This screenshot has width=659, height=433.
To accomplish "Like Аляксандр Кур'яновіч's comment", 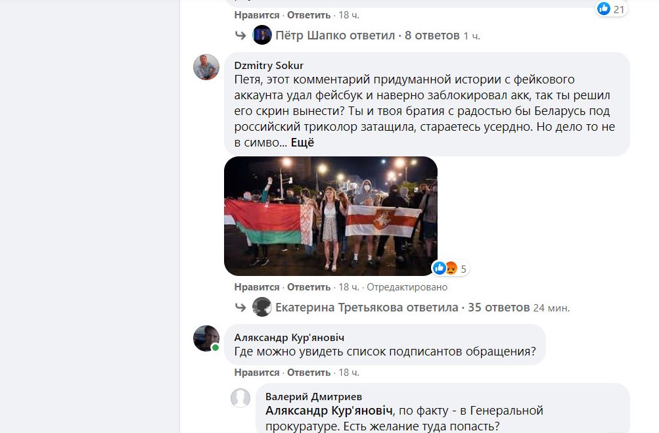I will (x=257, y=373).
